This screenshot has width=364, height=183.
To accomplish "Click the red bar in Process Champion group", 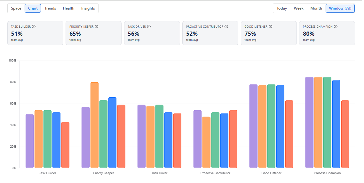I will click(x=345, y=134).
